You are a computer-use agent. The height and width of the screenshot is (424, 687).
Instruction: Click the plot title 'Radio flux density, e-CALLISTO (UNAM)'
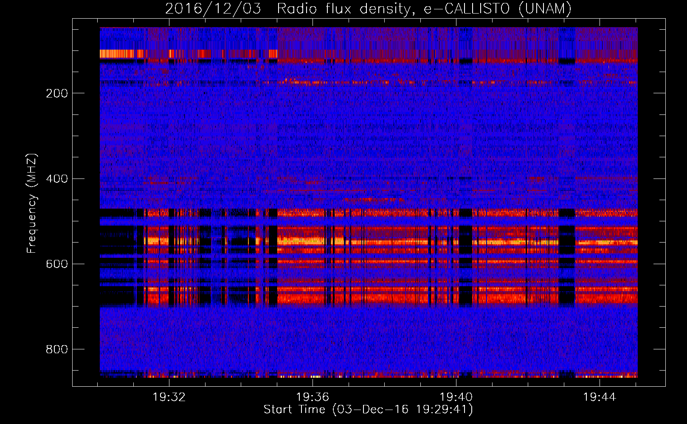coord(425,8)
